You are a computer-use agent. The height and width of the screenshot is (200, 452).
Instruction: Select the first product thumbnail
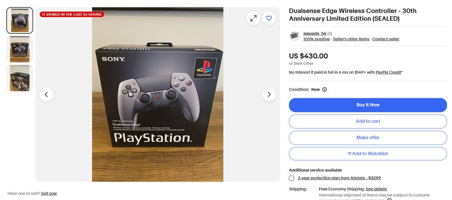tap(19, 20)
